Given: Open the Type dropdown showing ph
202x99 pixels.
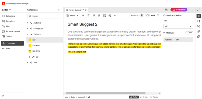Looking at the screenshot, I should (x=178, y=26).
